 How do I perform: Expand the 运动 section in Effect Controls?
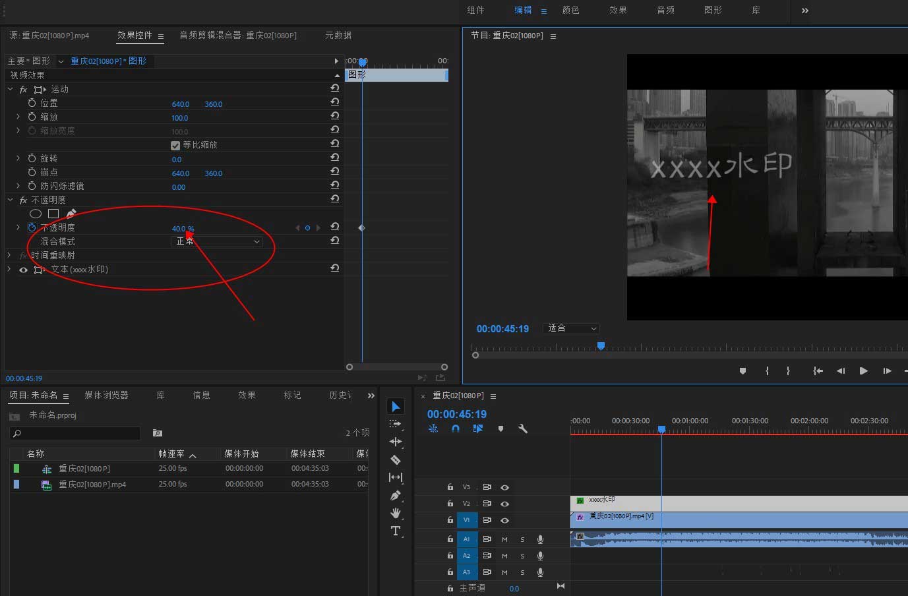pyautogui.click(x=10, y=88)
